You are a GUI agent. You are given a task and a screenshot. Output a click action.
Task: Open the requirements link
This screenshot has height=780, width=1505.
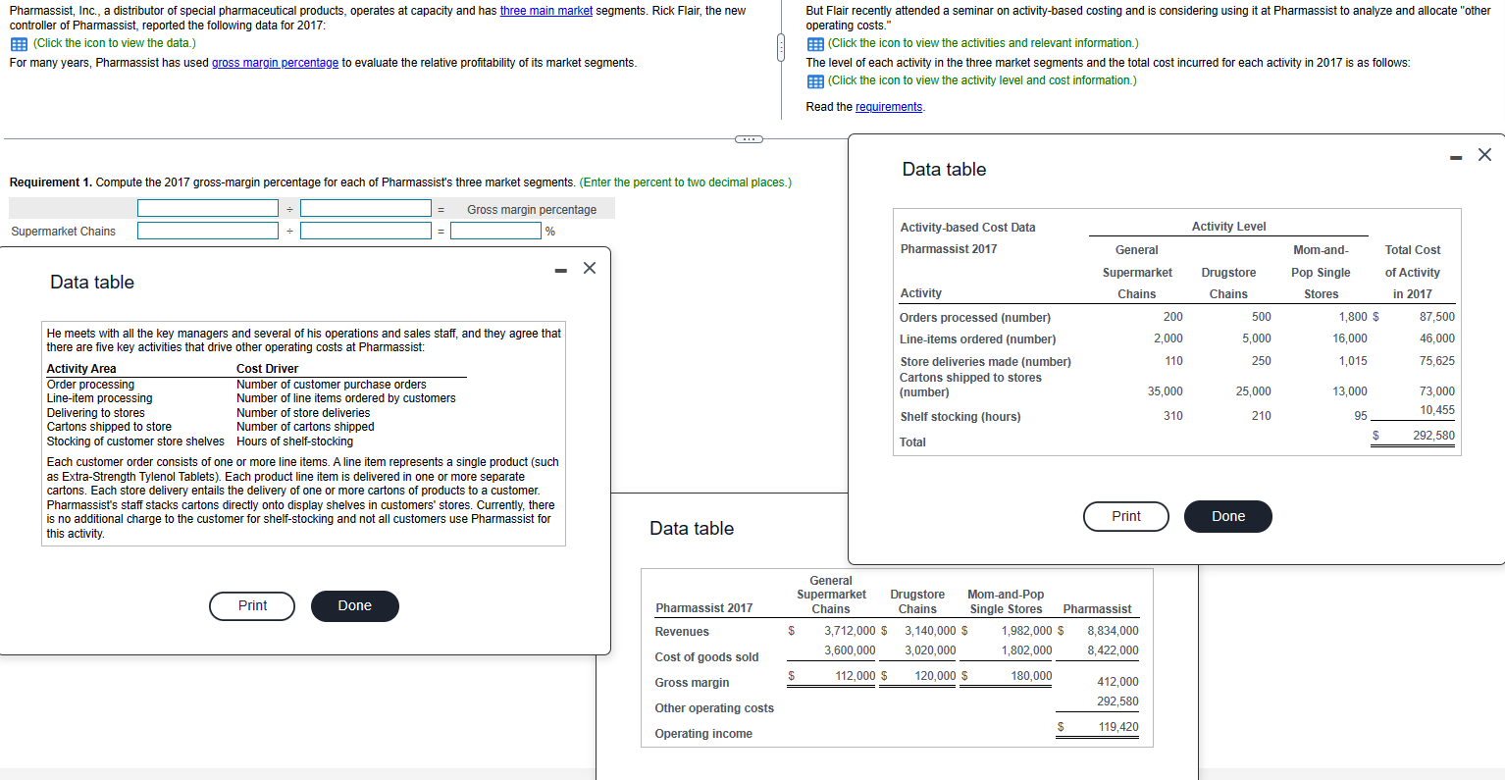coord(889,107)
